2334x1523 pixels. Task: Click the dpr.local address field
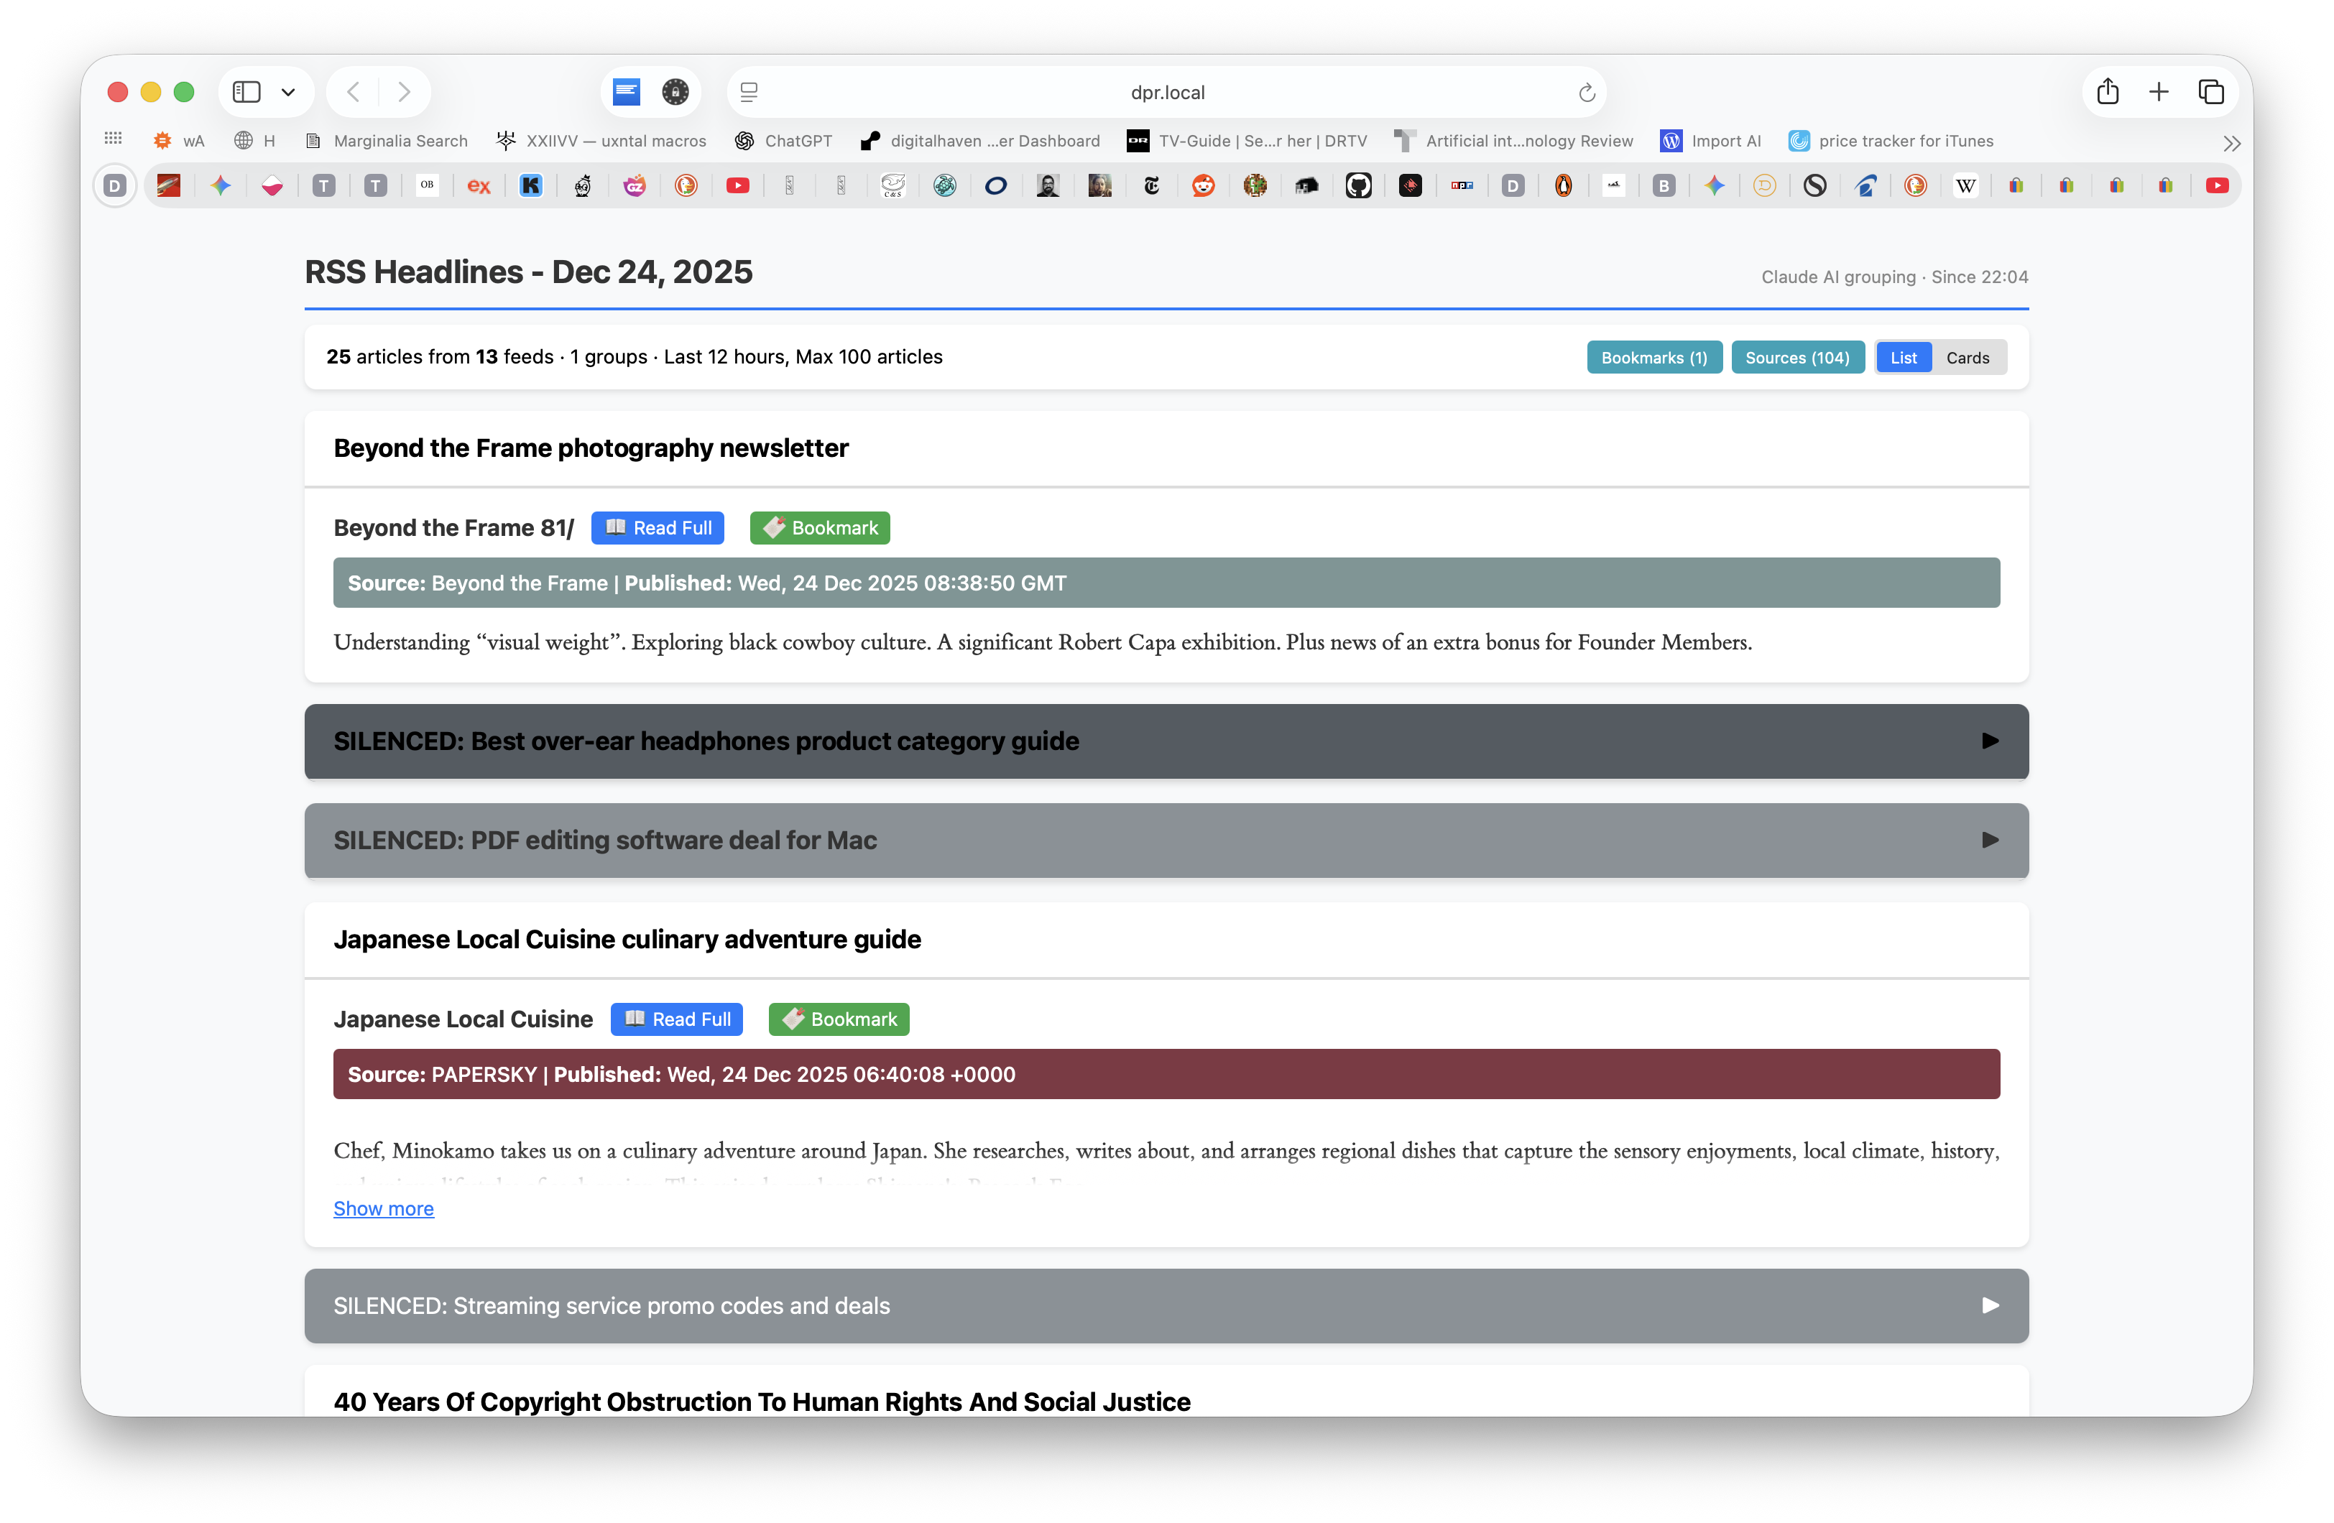pos(1166,93)
